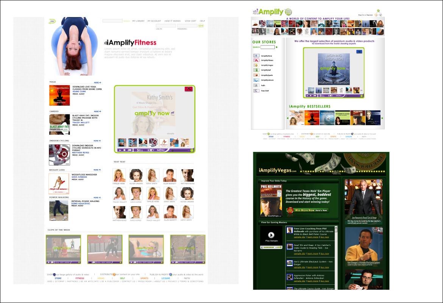This screenshot has width=443, height=303.
Task: Click MORE link beside POWER WALKING heading
Action: 97,198
